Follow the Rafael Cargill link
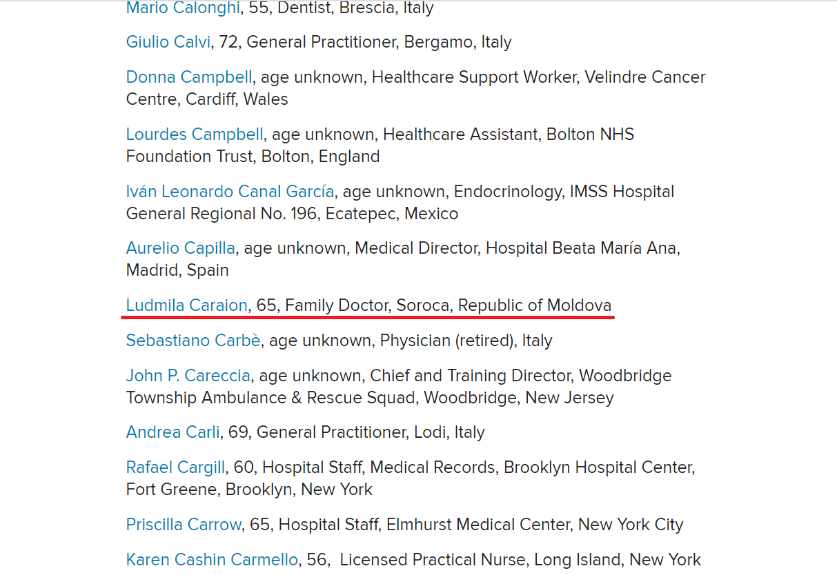Image resolution: width=837 pixels, height=575 pixels. click(x=175, y=467)
